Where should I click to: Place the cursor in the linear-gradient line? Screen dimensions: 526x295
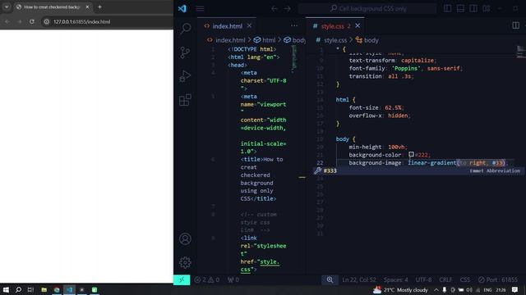point(428,163)
